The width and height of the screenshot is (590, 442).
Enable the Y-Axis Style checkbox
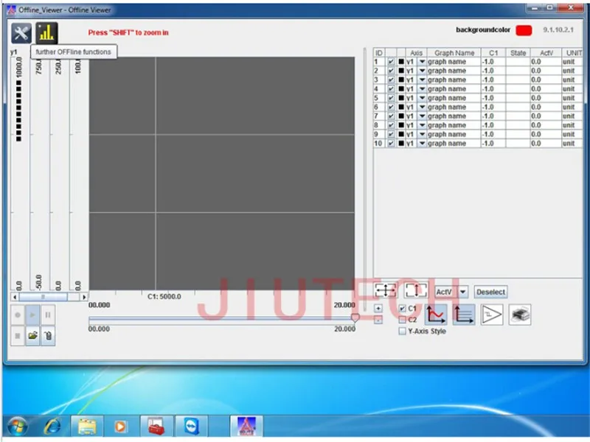[x=402, y=331]
